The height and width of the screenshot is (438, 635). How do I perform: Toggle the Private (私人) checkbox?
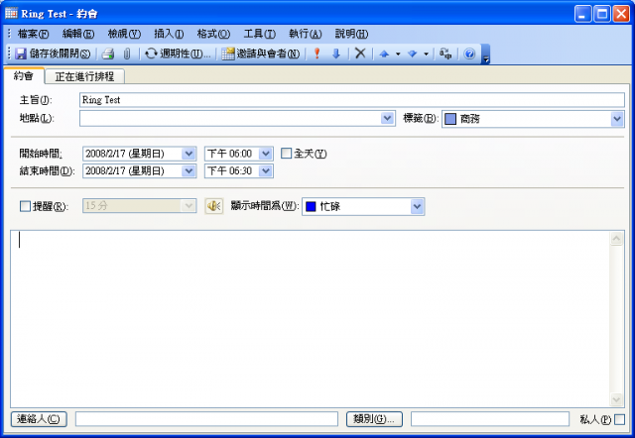pos(619,419)
